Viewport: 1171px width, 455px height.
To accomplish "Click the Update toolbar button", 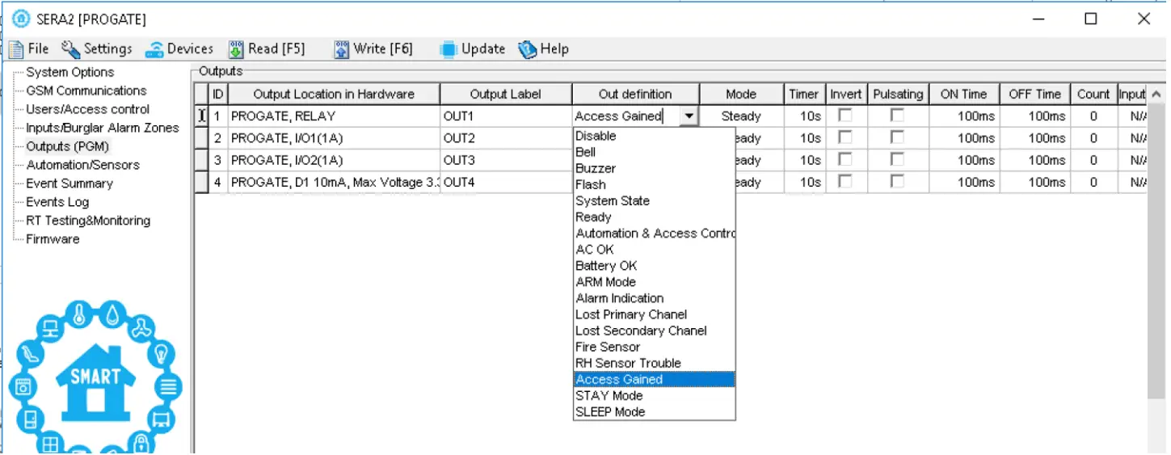I will [x=474, y=49].
